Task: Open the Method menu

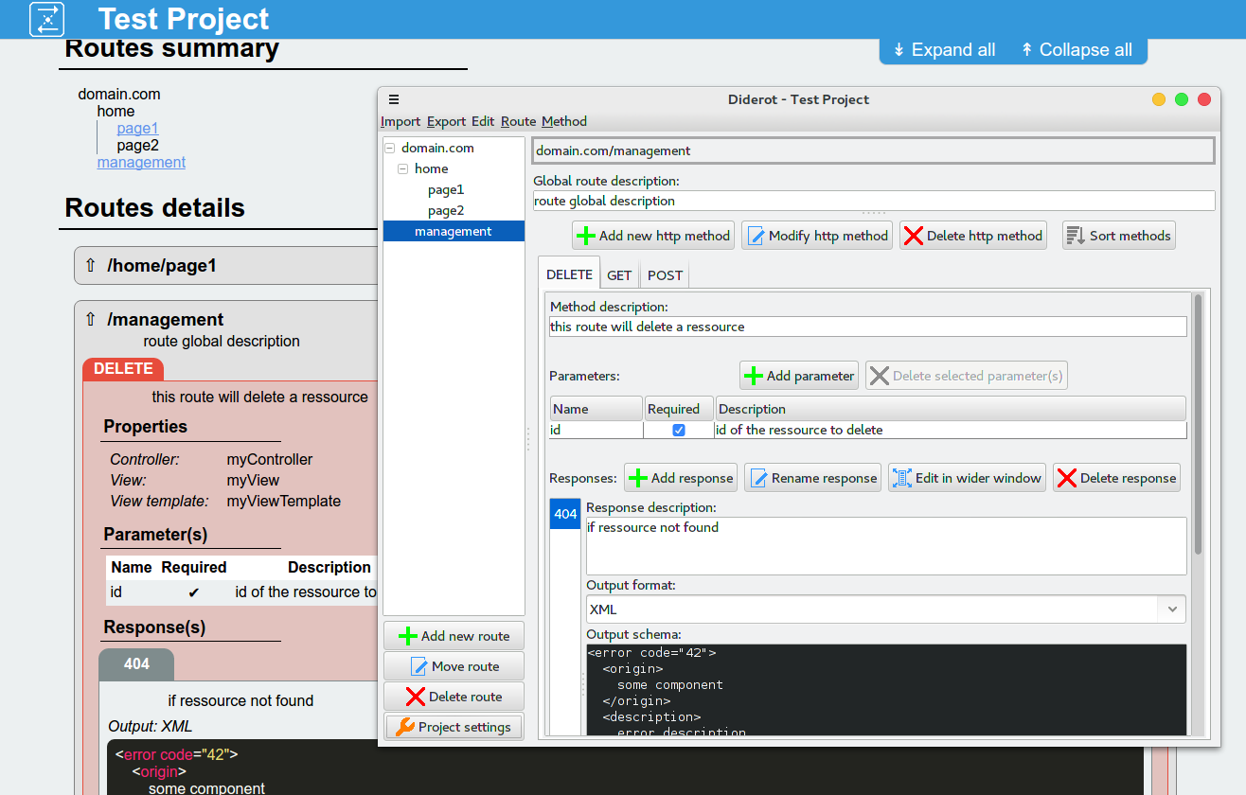Action: tap(564, 121)
